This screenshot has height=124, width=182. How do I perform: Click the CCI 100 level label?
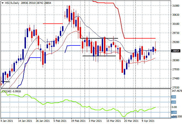point(174,102)
